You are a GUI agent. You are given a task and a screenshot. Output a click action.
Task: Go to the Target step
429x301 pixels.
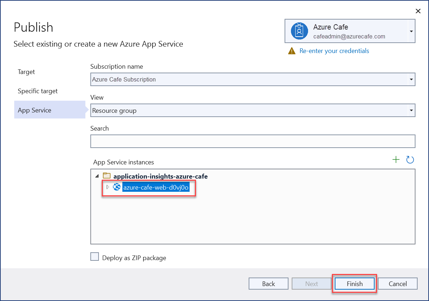tap(26, 72)
